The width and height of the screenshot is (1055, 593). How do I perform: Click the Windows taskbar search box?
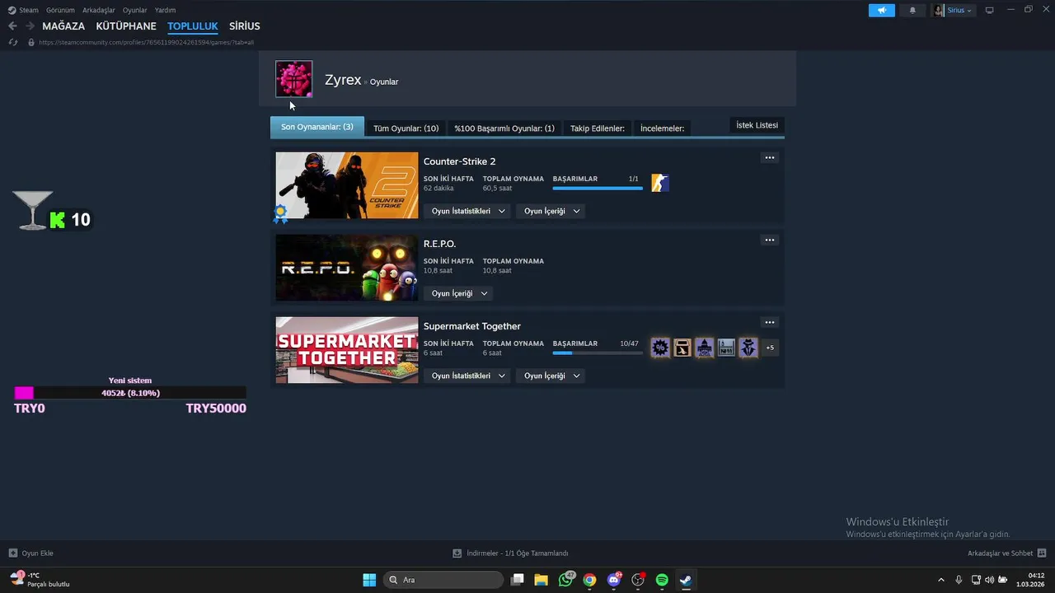click(444, 580)
